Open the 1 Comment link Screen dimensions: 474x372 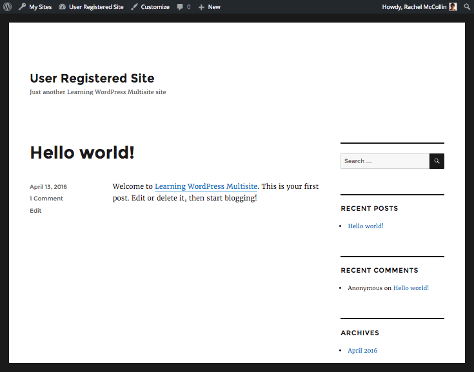46,199
